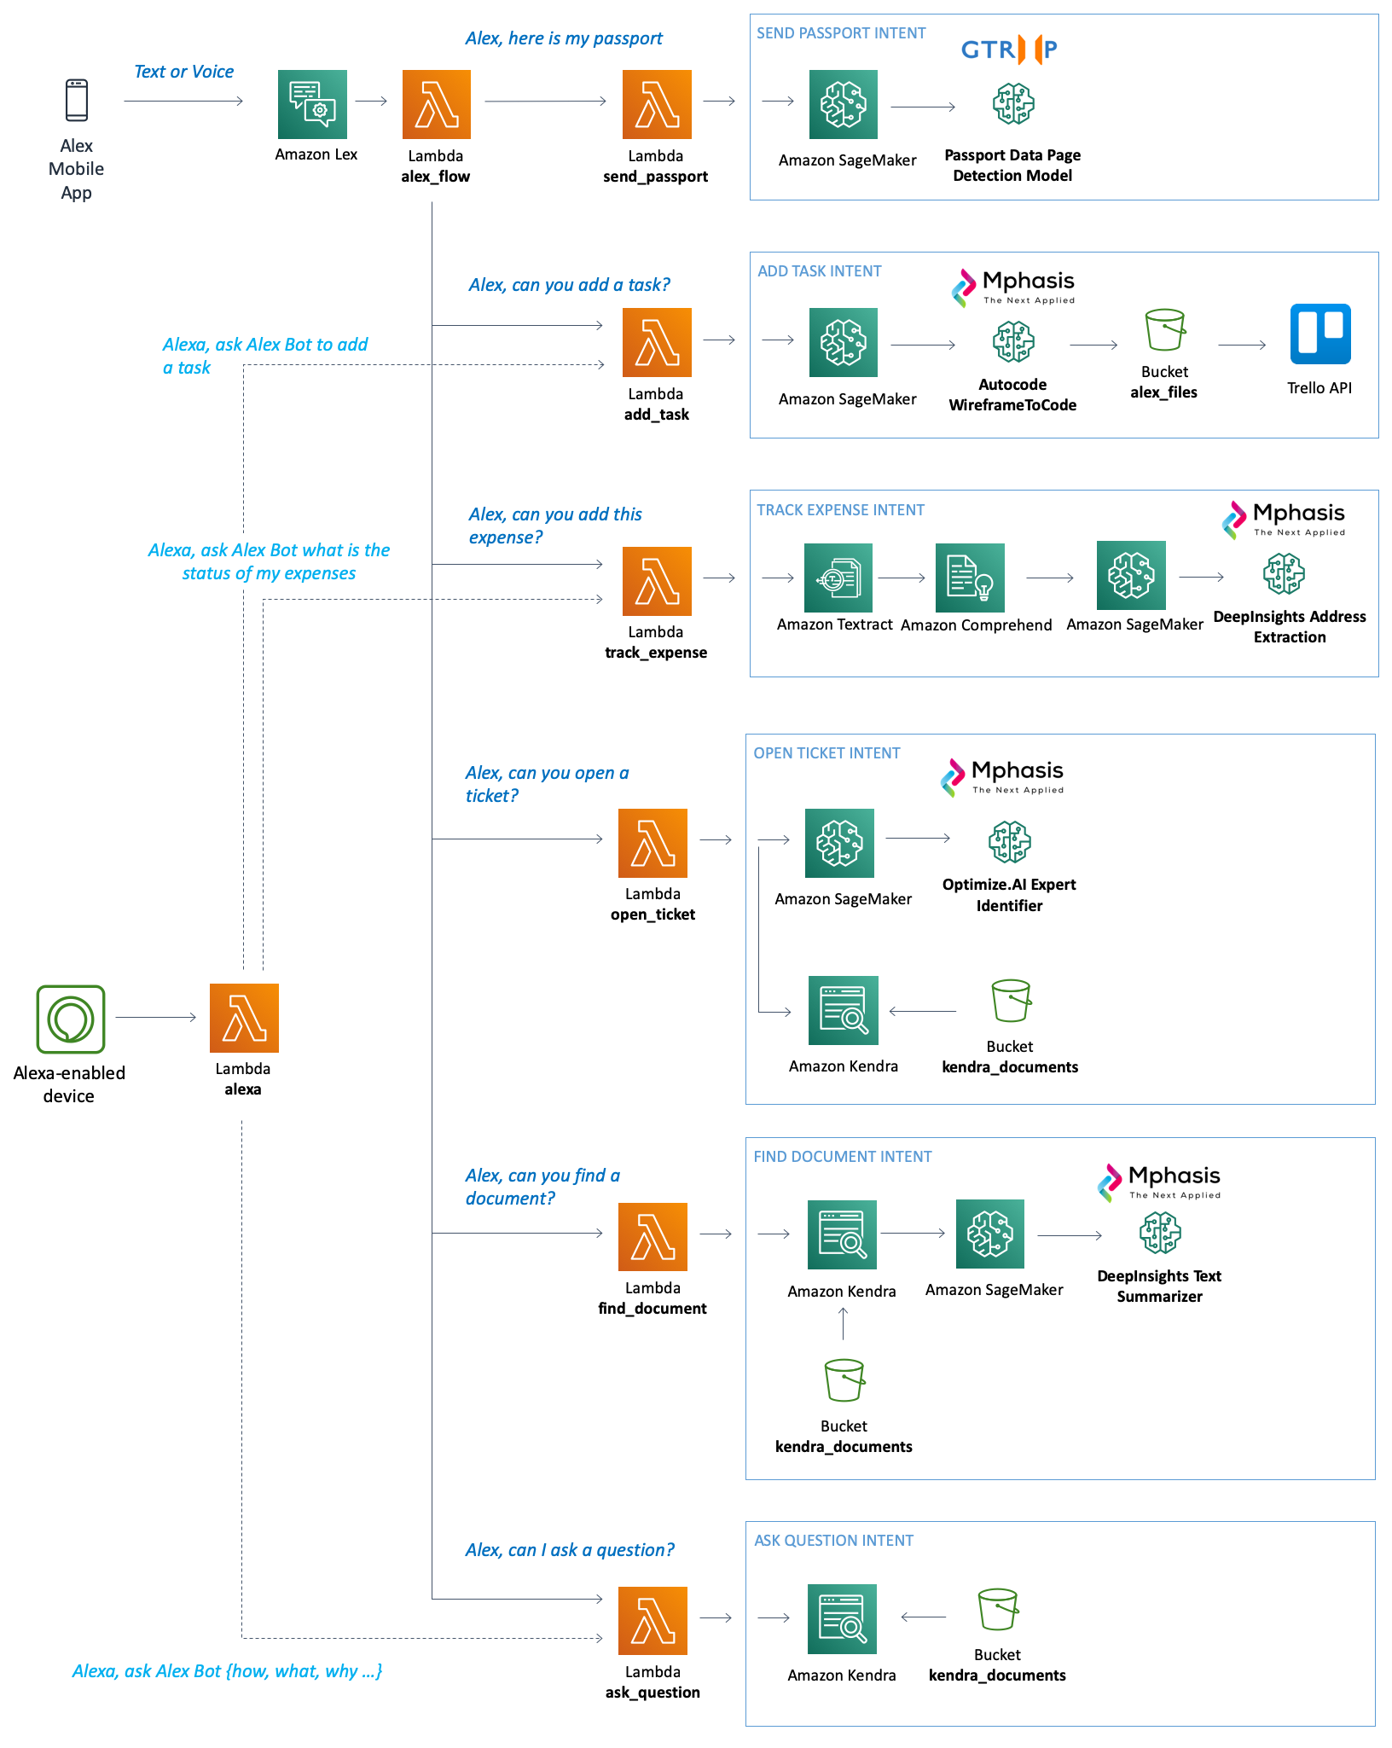Image resolution: width=1392 pixels, height=1748 pixels.
Task: Click the Lambda alex_flow icon
Action: pos(437,104)
